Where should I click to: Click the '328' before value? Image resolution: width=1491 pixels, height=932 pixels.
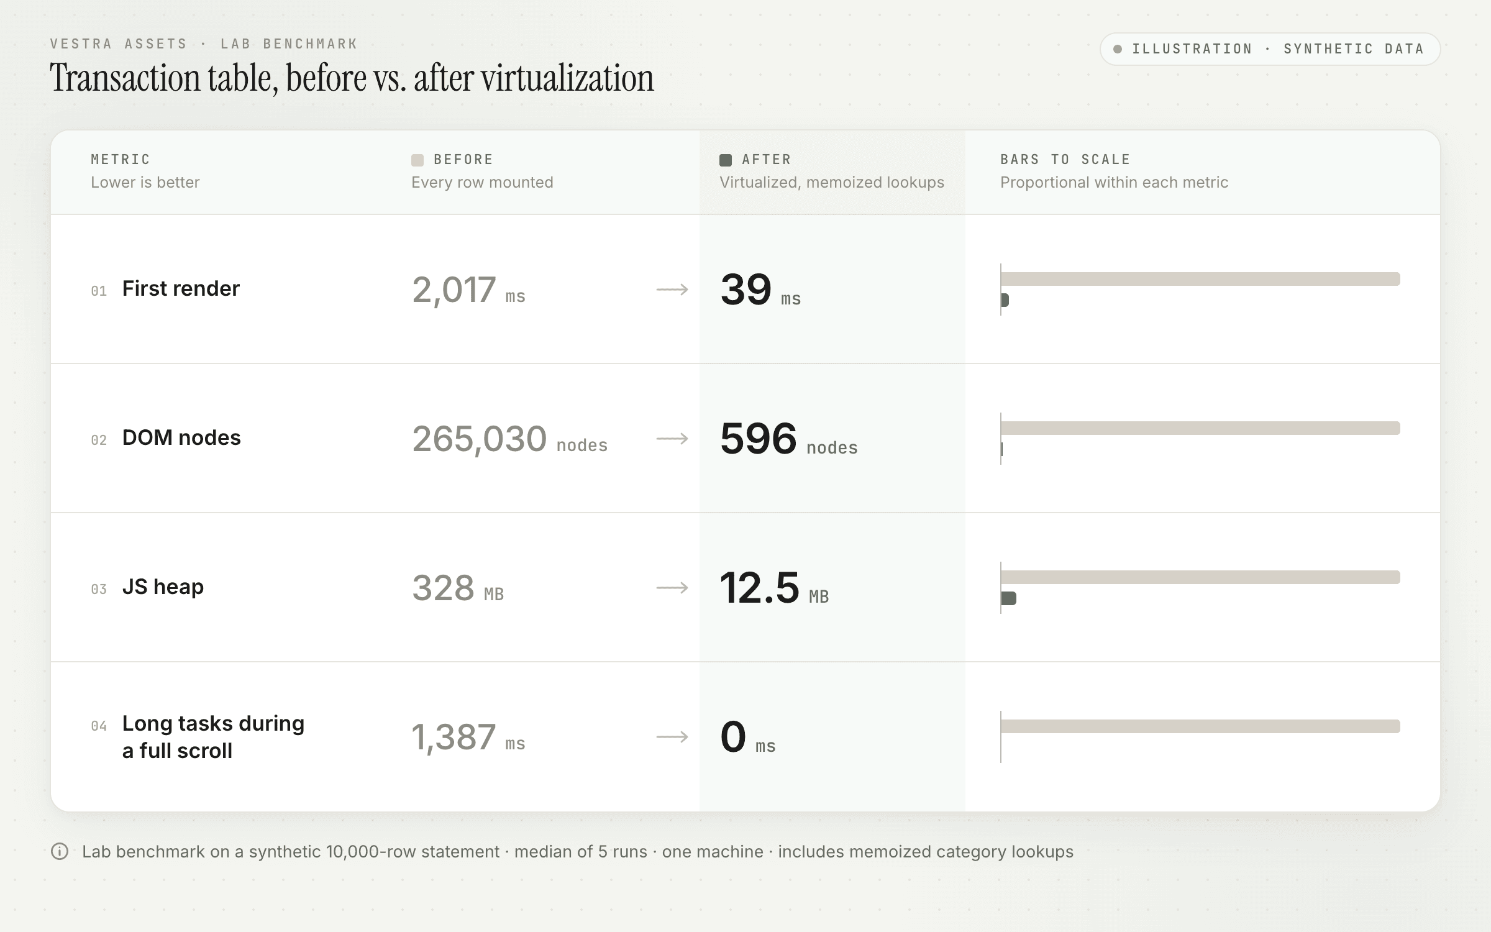tap(443, 588)
